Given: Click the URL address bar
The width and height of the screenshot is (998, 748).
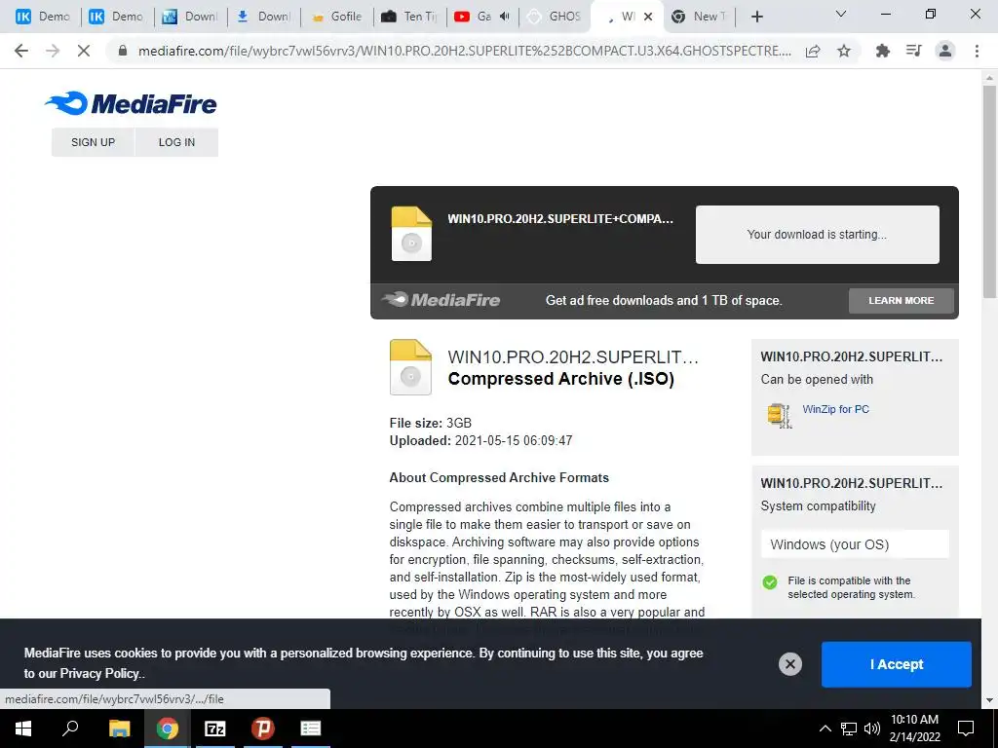Looking at the screenshot, I should pos(465,51).
